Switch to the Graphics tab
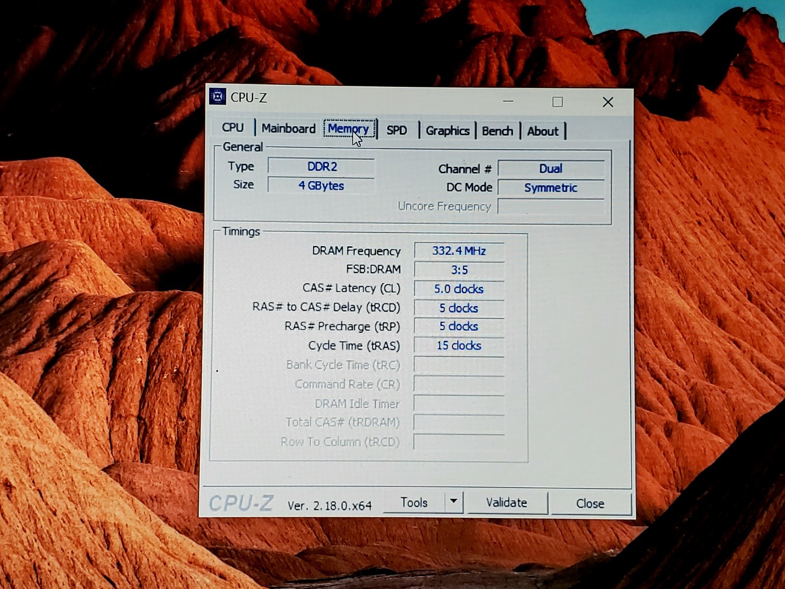This screenshot has height=589, width=785. click(x=447, y=131)
